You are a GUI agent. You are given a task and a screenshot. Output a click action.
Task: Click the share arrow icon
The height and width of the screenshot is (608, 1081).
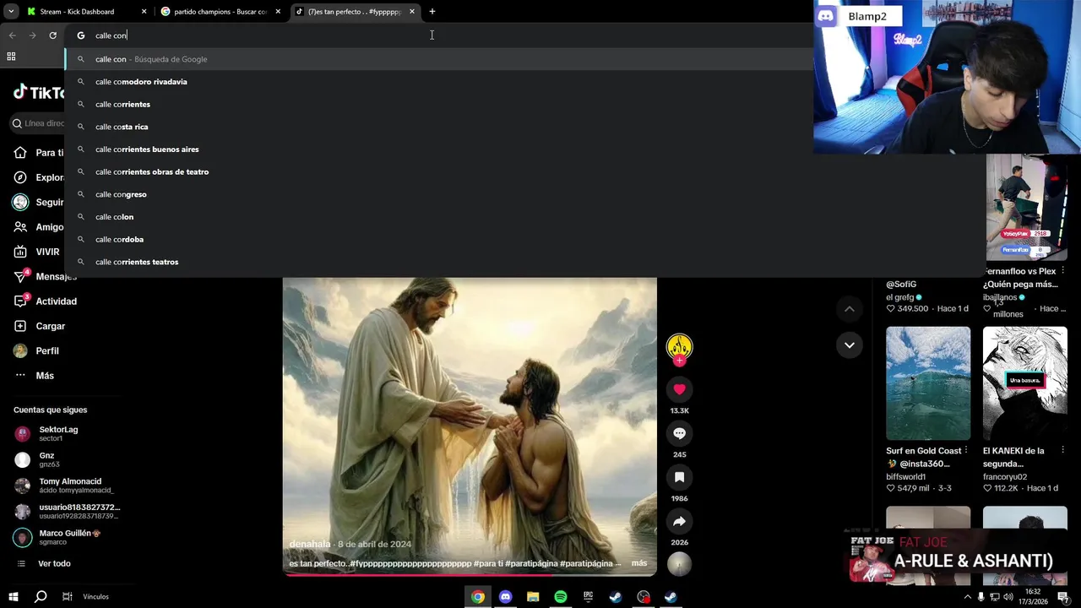tap(679, 521)
